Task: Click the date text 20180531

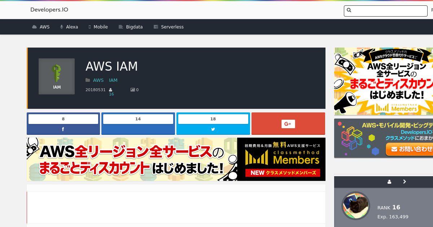Action: tap(96, 90)
